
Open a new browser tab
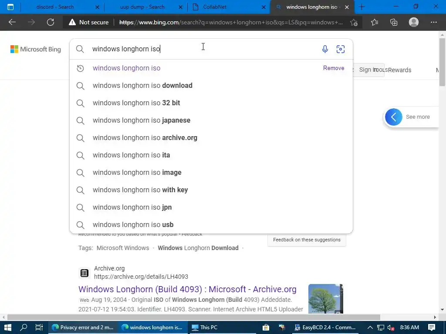tap(362, 7)
